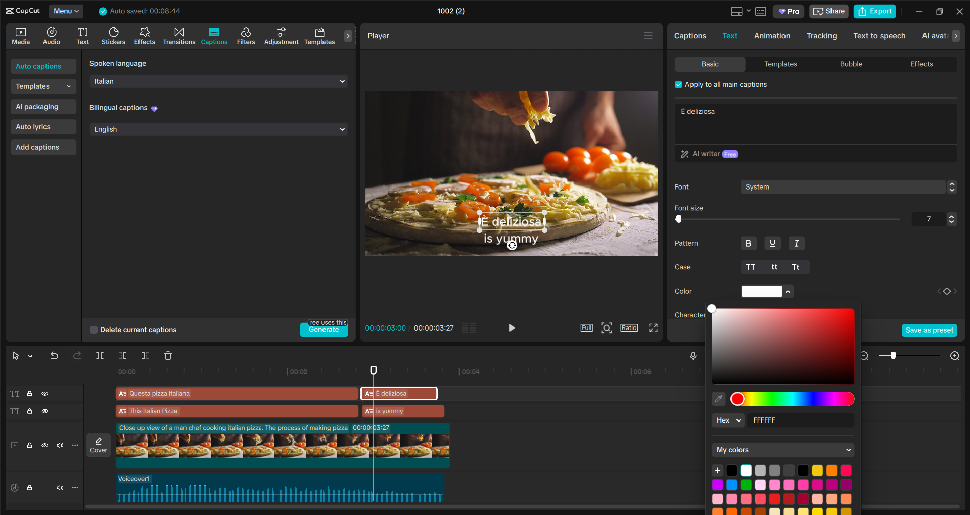Uncheck Apply to all main captions
Image resolution: width=970 pixels, height=515 pixels.
[x=678, y=84]
